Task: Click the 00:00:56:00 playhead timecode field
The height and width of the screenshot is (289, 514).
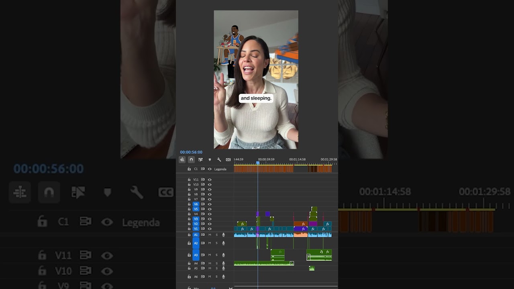Action: 191,152
